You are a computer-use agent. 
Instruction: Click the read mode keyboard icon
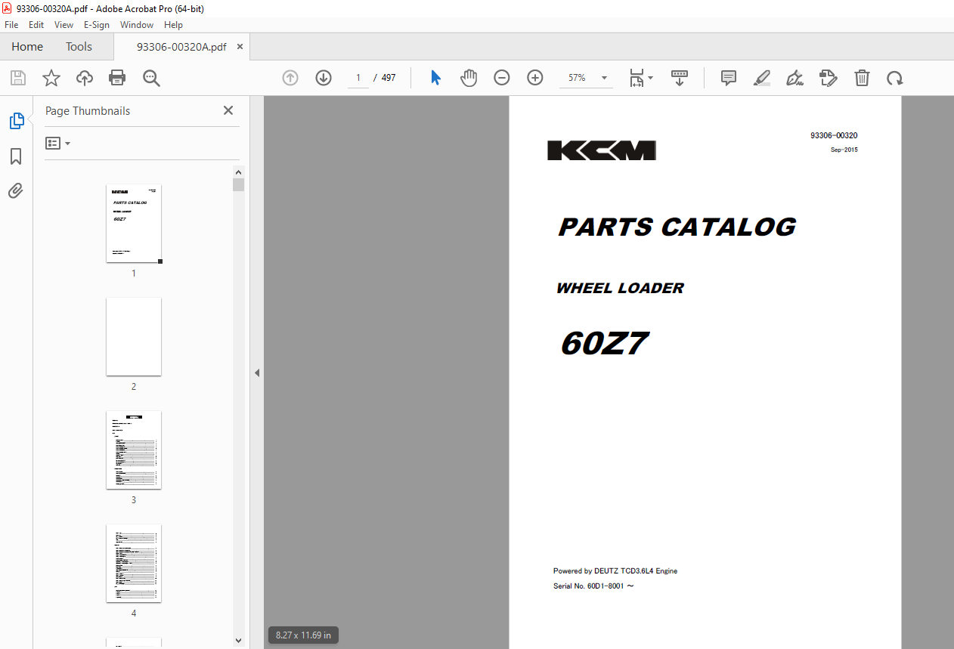pyautogui.click(x=680, y=78)
